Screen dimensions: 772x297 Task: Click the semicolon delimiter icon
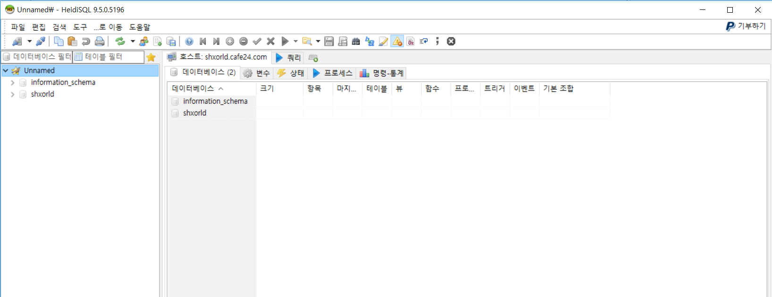coord(437,41)
